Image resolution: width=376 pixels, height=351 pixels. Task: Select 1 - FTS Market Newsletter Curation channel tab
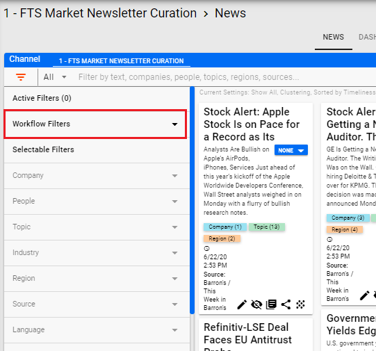click(x=122, y=61)
